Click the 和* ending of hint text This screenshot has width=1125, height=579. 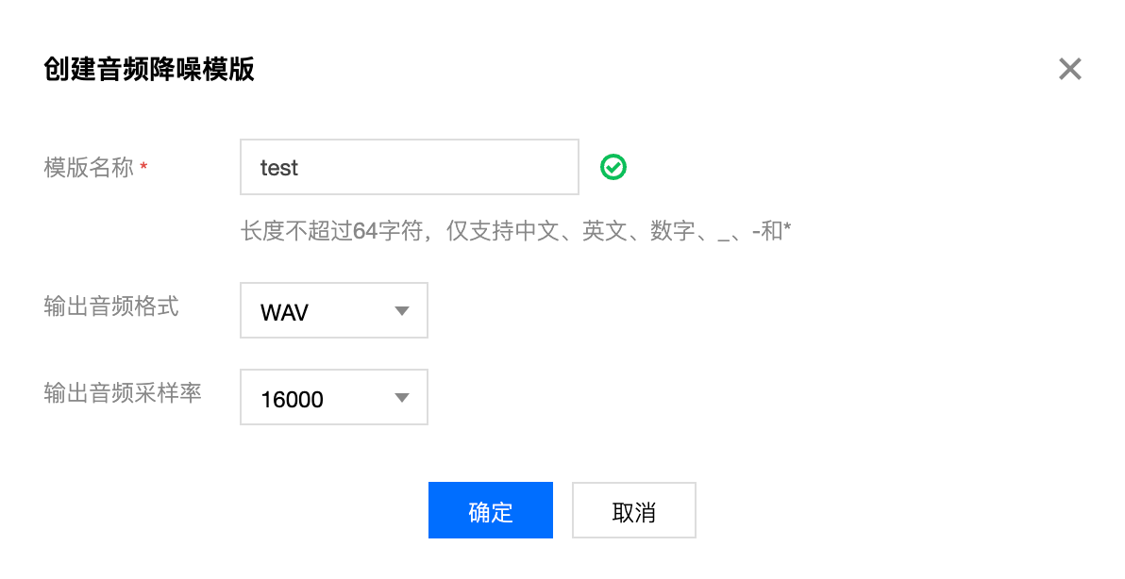point(777,231)
